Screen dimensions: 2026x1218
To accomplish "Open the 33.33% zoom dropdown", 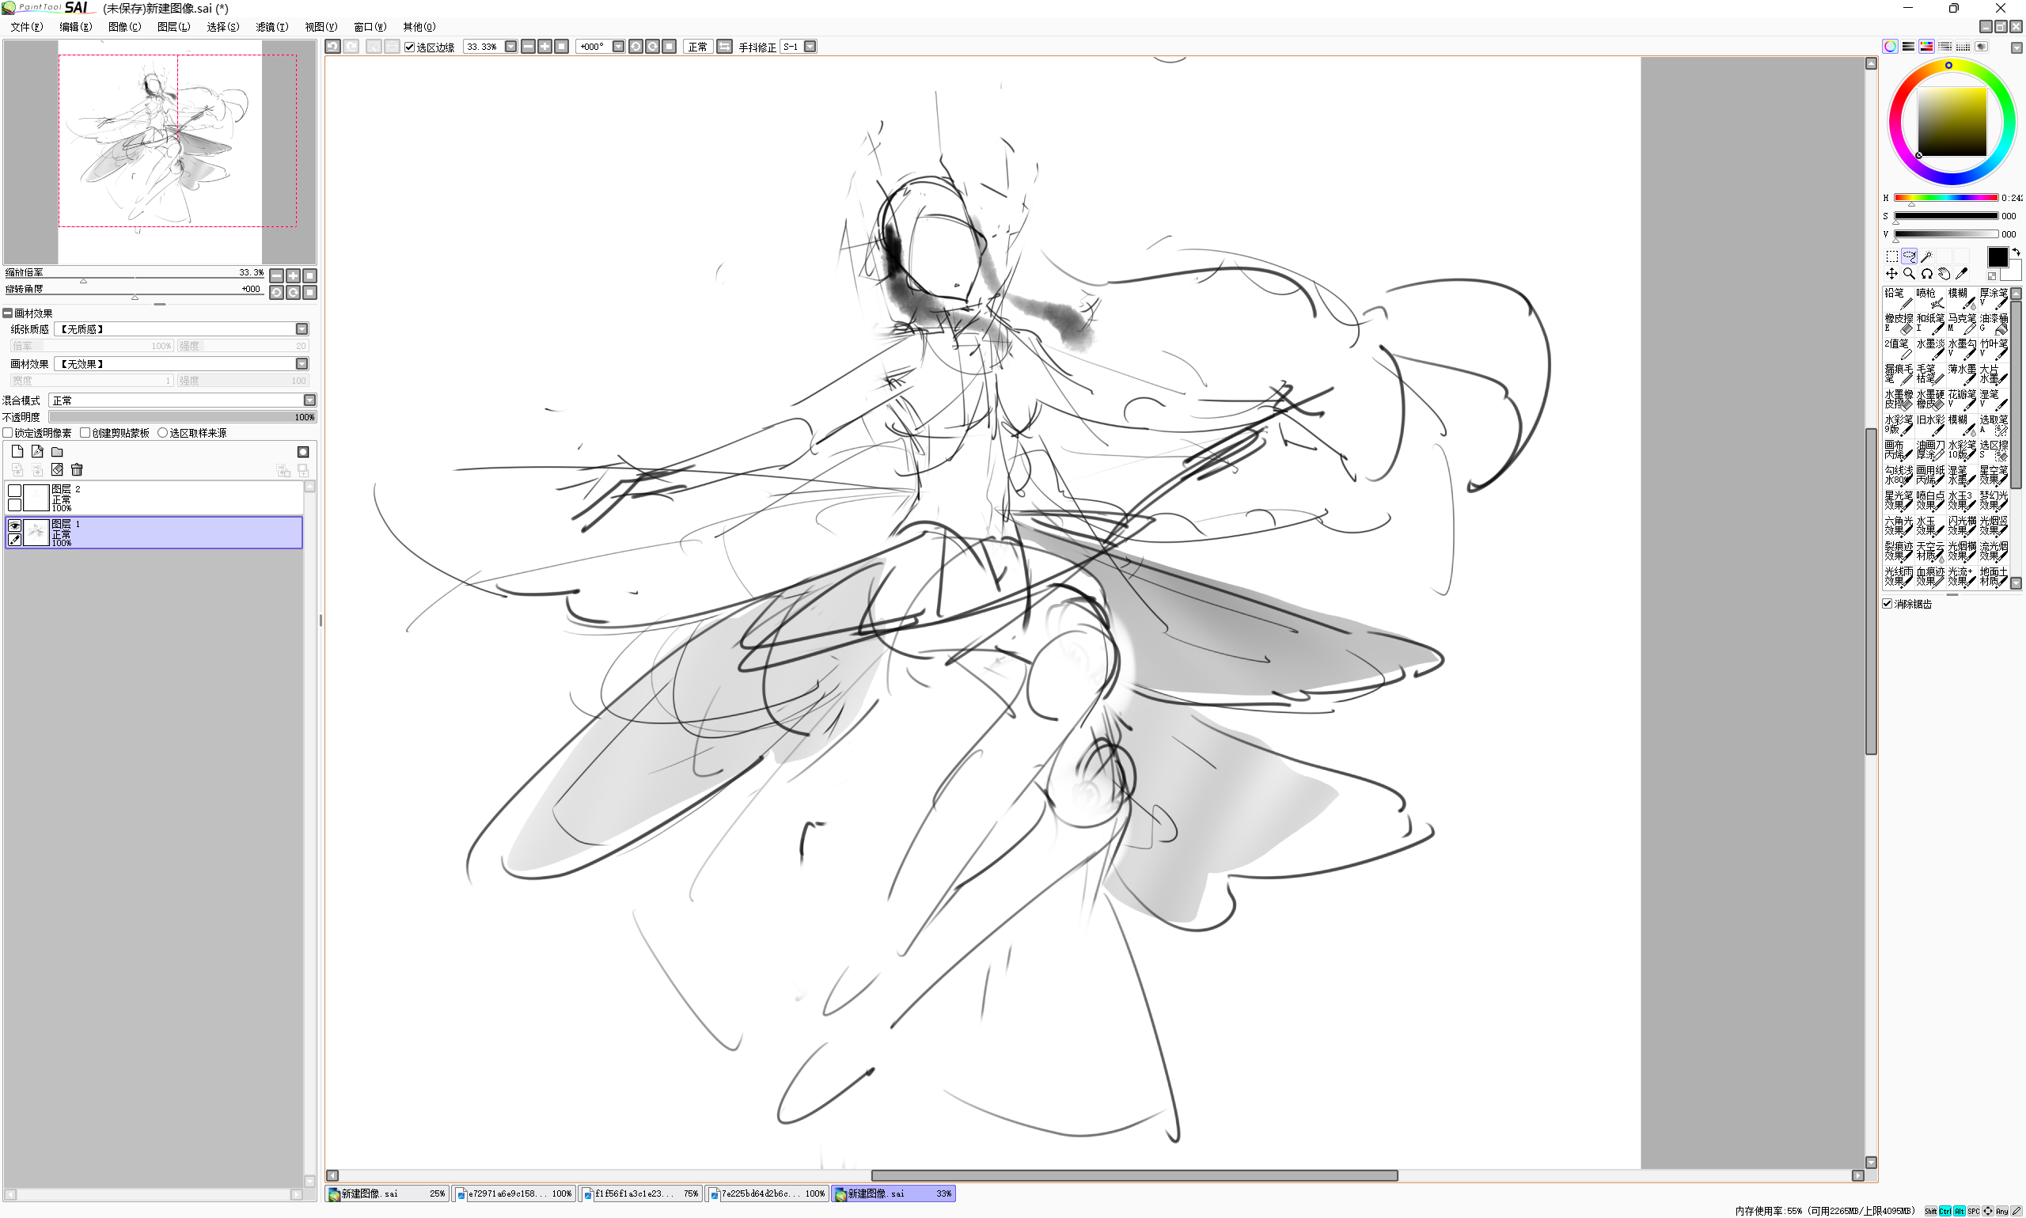I will click(510, 47).
